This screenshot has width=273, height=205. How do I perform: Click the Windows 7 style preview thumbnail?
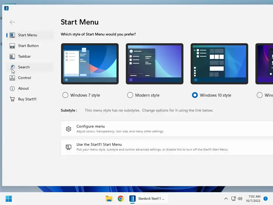pos(90,64)
